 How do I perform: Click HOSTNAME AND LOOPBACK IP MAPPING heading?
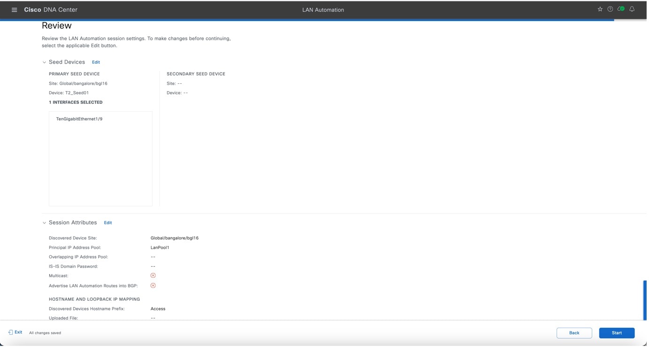point(94,299)
